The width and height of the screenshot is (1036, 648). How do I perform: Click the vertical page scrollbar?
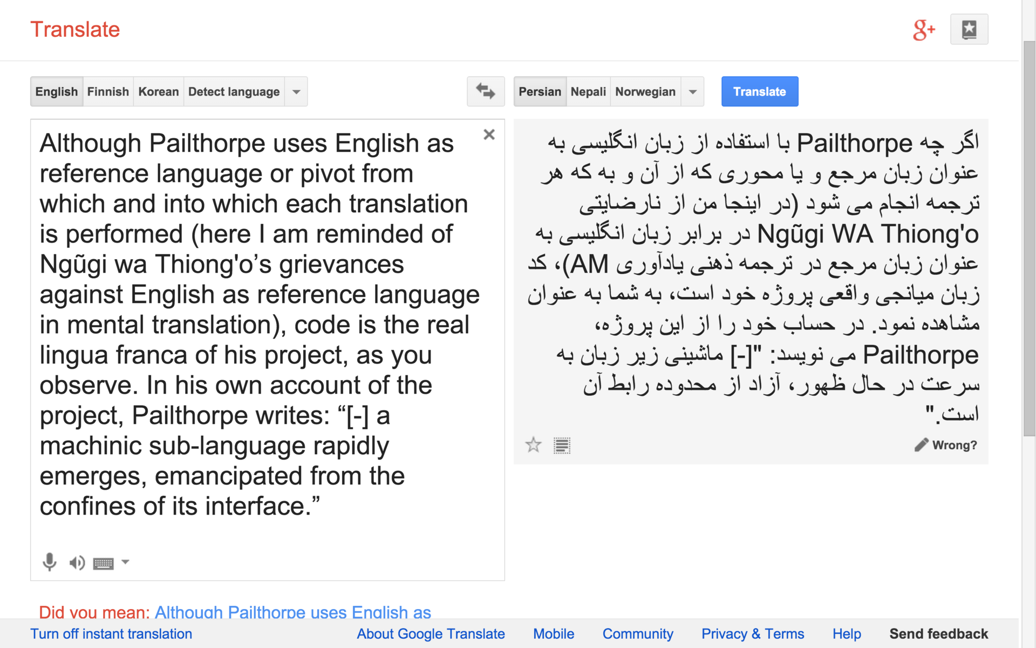pyautogui.click(x=1029, y=238)
